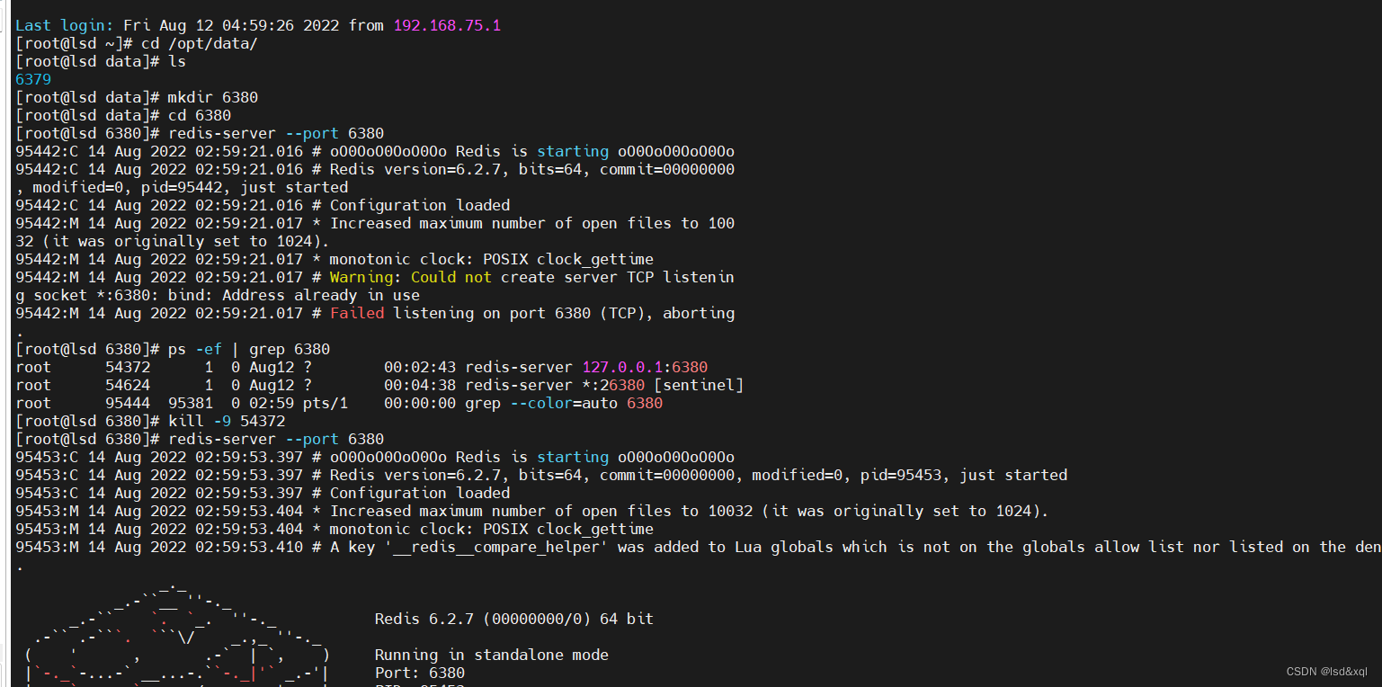Click 'Configuration loaded' line at 02:59:21.016
Image resolution: width=1382 pixels, height=687 pixels.
click(263, 205)
